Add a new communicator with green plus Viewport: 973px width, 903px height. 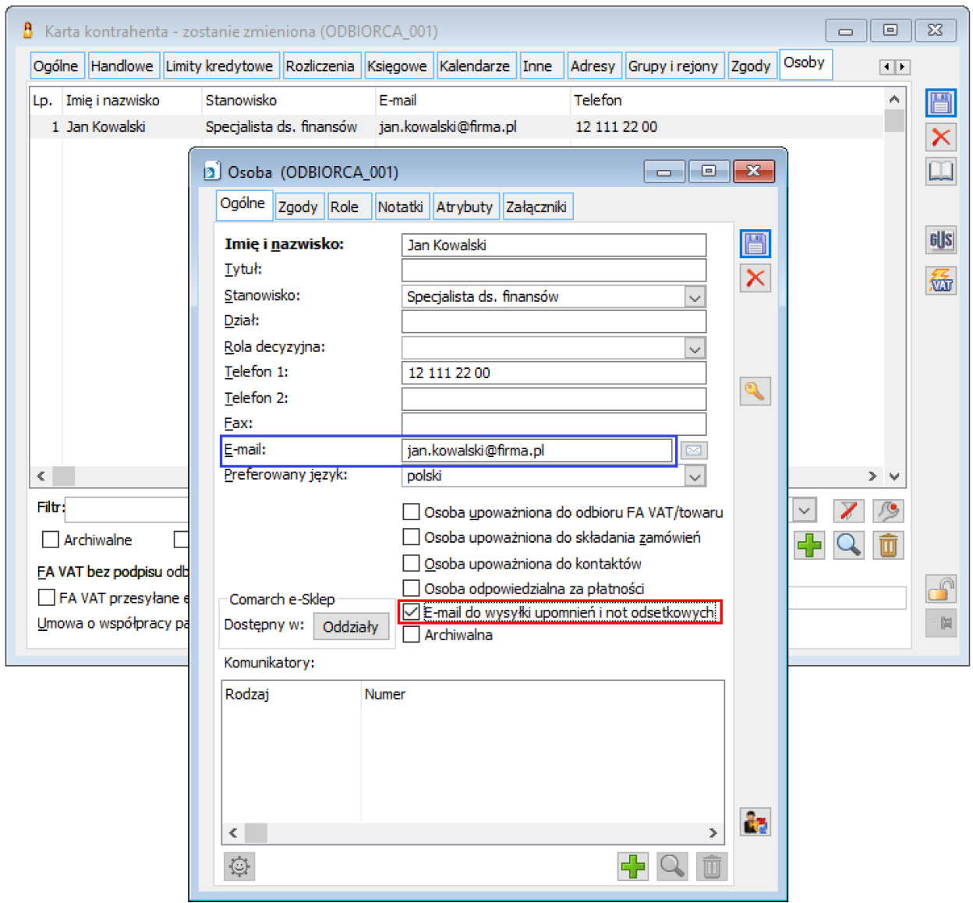tap(632, 866)
